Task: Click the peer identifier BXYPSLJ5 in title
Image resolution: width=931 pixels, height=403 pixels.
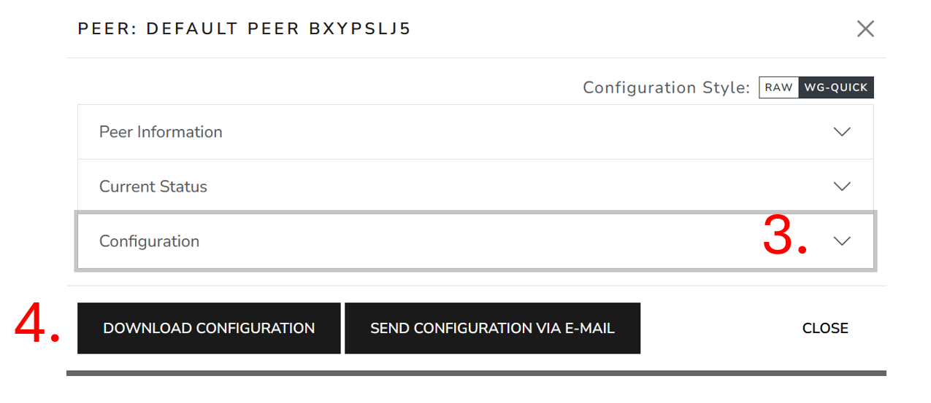Action: [x=360, y=29]
